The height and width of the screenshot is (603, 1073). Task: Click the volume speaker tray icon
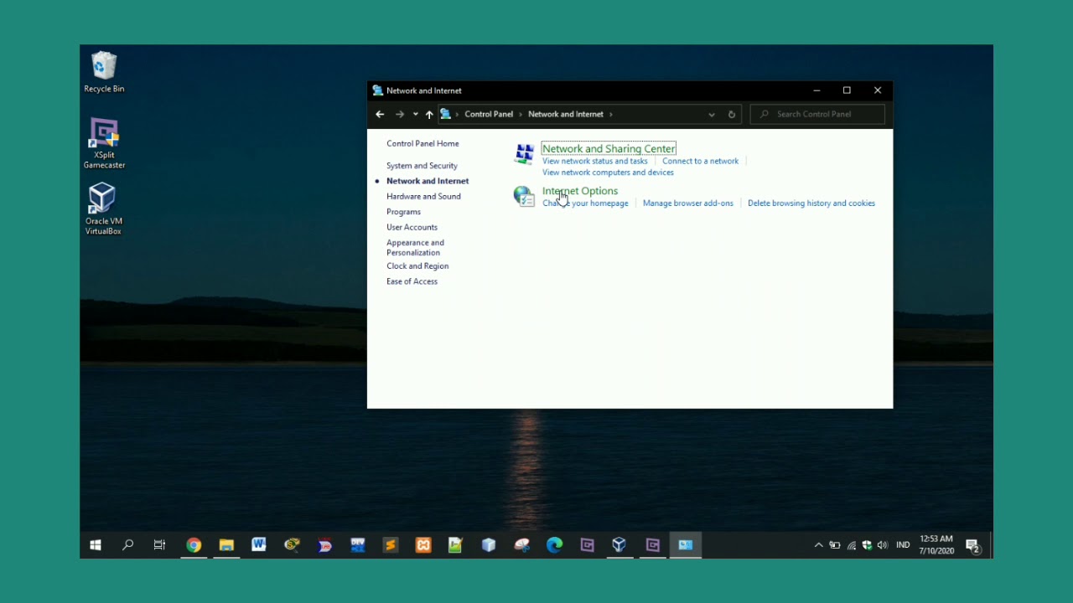(x=883, y=545)
